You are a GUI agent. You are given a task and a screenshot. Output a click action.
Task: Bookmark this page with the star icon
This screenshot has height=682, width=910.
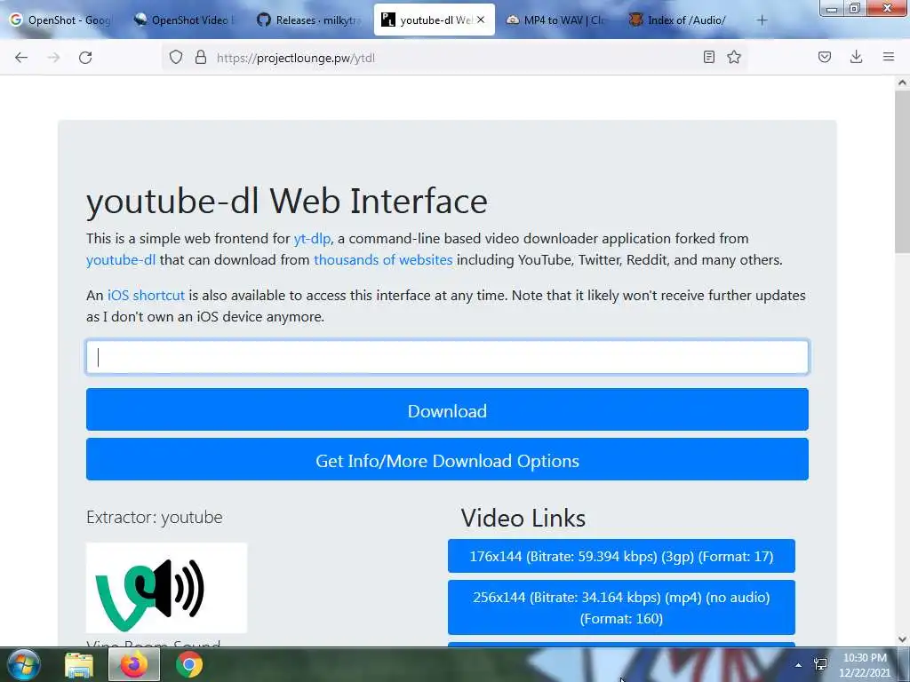(734, 58)
